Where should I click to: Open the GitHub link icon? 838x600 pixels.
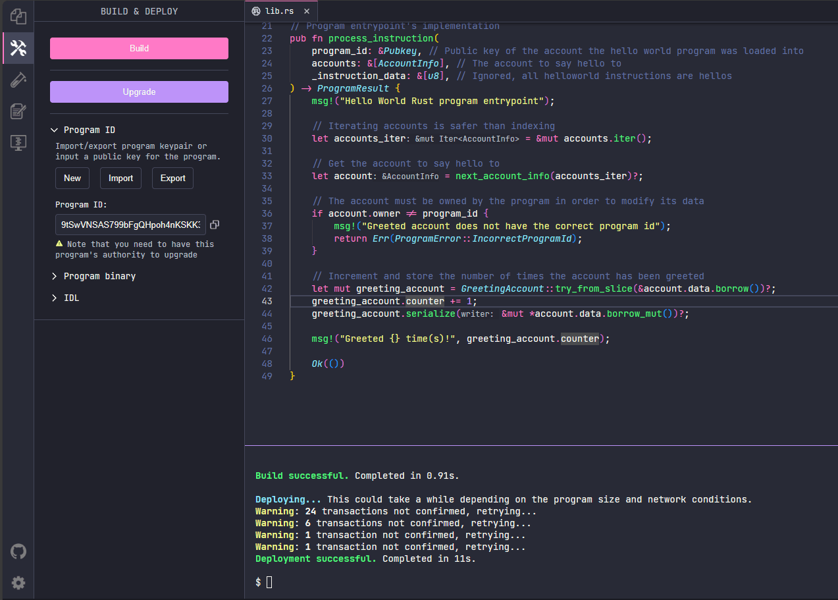click(x=18, y=551)
